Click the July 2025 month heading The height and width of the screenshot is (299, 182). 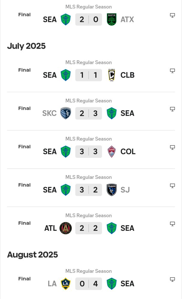point(26,46)
